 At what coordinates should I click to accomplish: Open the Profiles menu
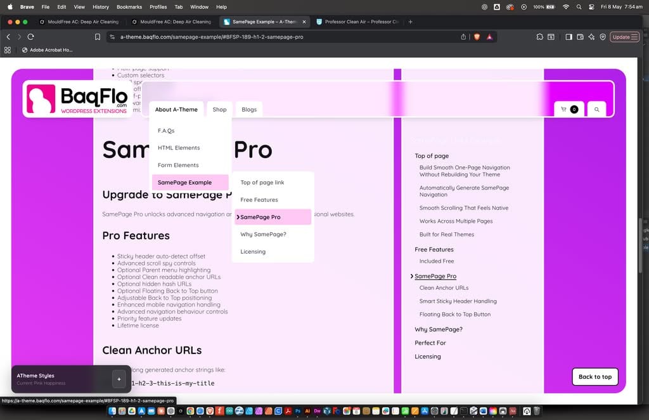(158, 6)
